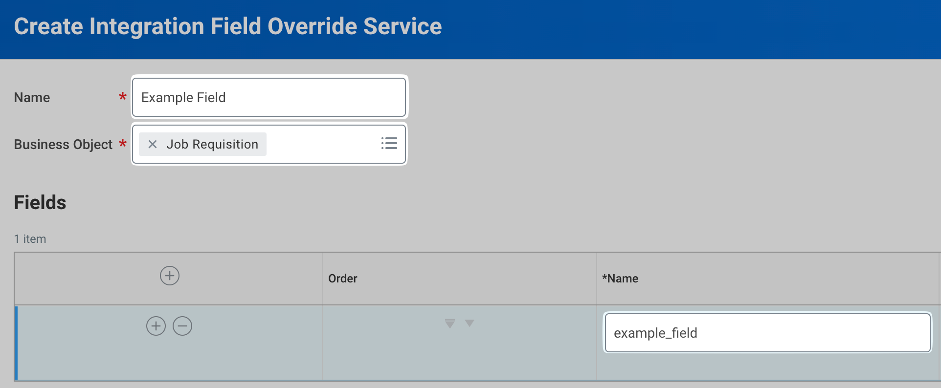Click the 1 item count text

tap(30, 239)
